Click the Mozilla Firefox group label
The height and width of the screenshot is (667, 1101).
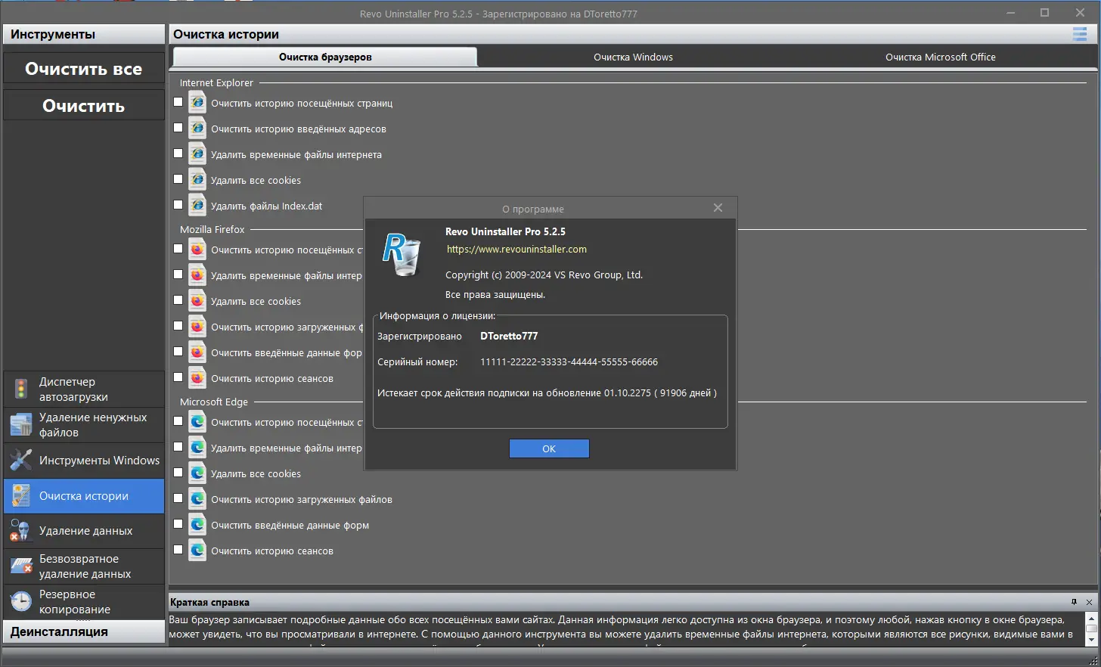click(212, 229)
